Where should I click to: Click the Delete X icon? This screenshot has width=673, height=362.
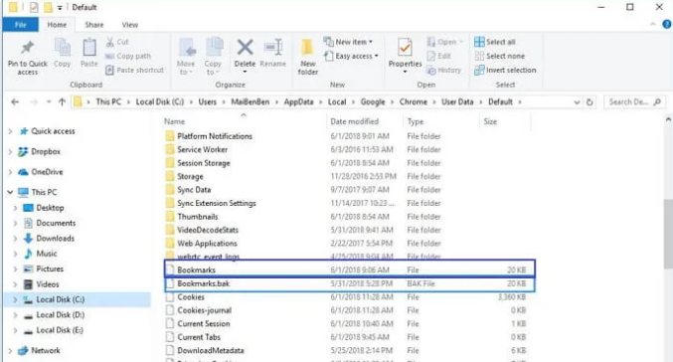(x=245, y=47)
